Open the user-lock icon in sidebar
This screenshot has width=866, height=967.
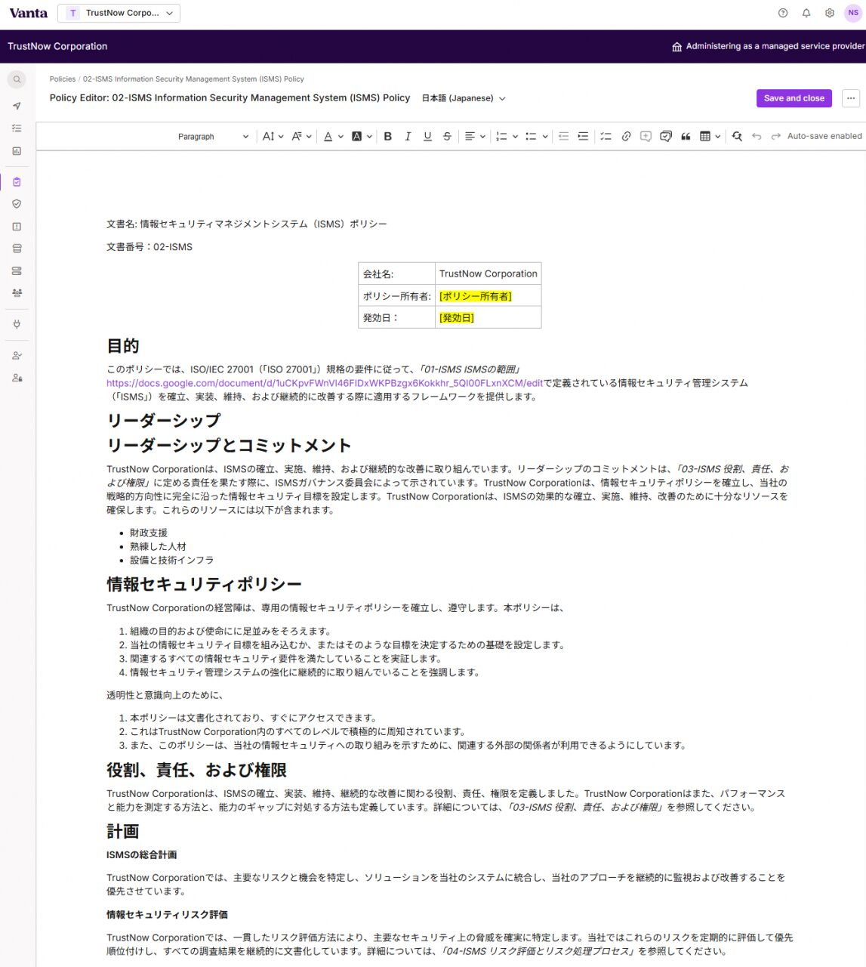[x=17, y=378]
